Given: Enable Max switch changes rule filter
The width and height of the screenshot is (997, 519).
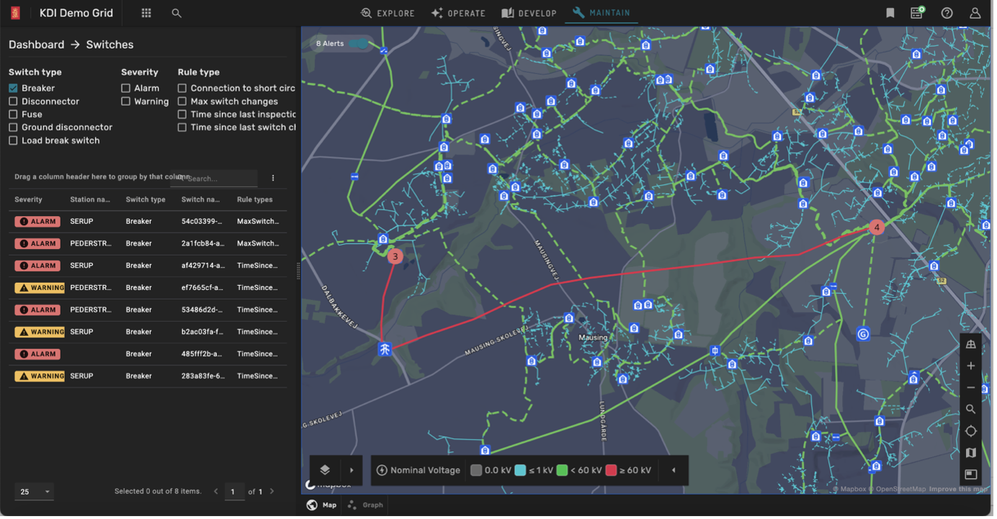Looking at the screenshot, I should [x=183, y=102].
